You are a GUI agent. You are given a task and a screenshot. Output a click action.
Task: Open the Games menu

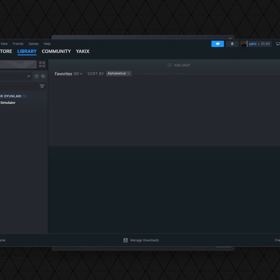point(34,44)
